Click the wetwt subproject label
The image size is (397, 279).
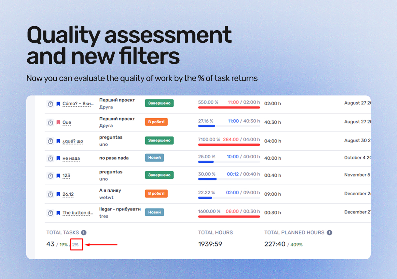click(106, 198)
